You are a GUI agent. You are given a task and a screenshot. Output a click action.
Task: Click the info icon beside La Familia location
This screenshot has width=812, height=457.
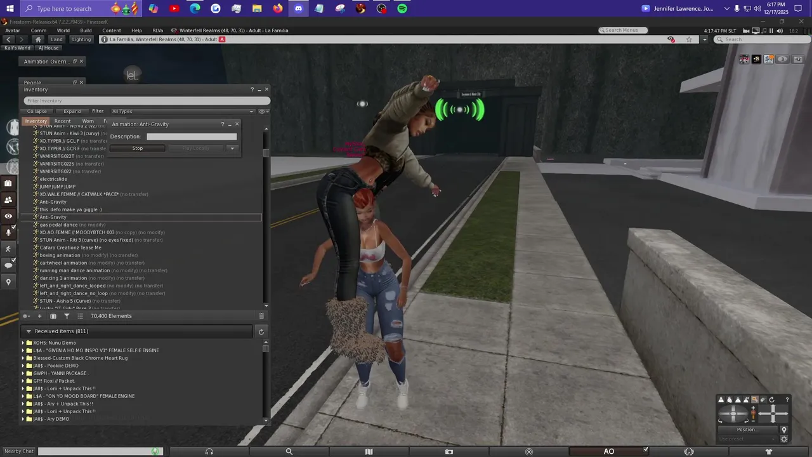(105, 39)
